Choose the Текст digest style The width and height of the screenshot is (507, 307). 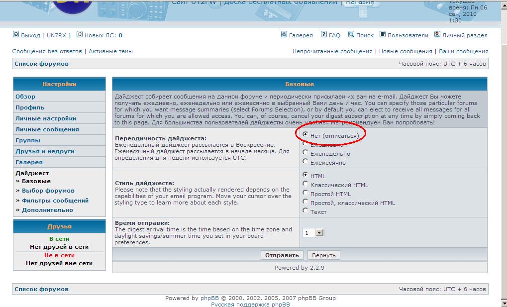[305, 211]
